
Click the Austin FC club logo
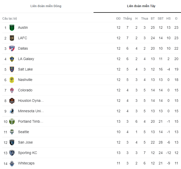pos(12,27)
